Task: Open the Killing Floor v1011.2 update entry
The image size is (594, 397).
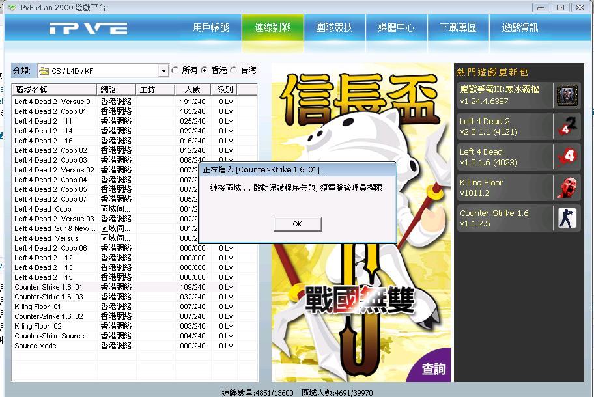Action: 518,187
